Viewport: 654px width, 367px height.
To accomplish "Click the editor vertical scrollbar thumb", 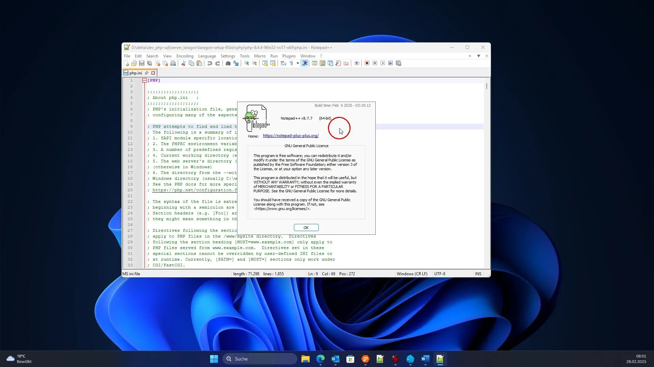I will [x=487, y=86].
